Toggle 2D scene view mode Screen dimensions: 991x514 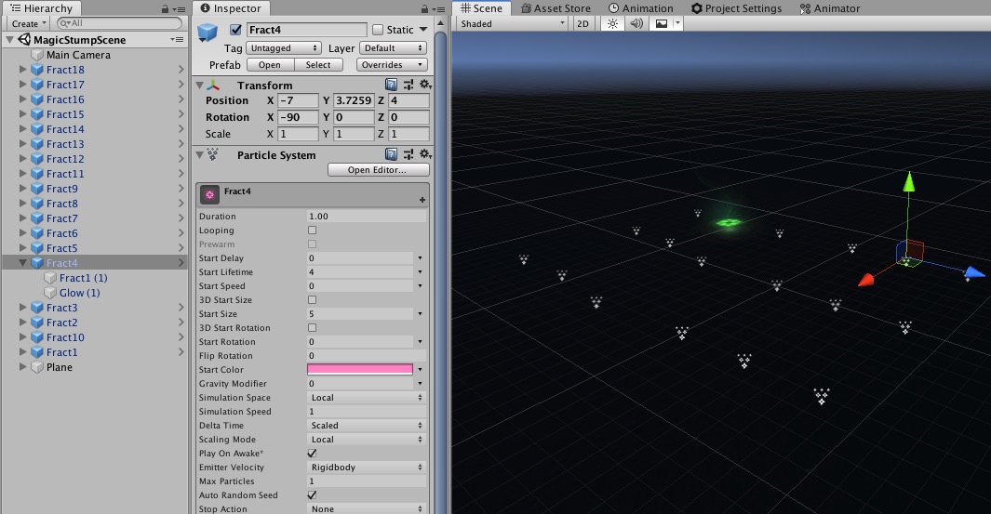[583, 23]
